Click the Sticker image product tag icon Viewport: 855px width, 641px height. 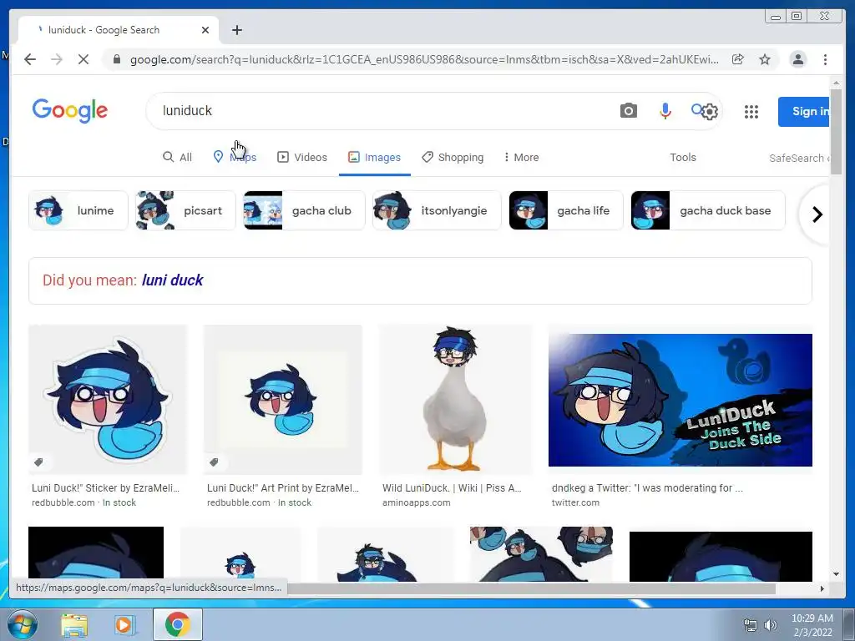[38, 462]
